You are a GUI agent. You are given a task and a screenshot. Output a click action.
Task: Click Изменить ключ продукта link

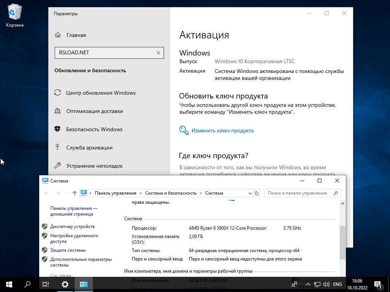222,131
